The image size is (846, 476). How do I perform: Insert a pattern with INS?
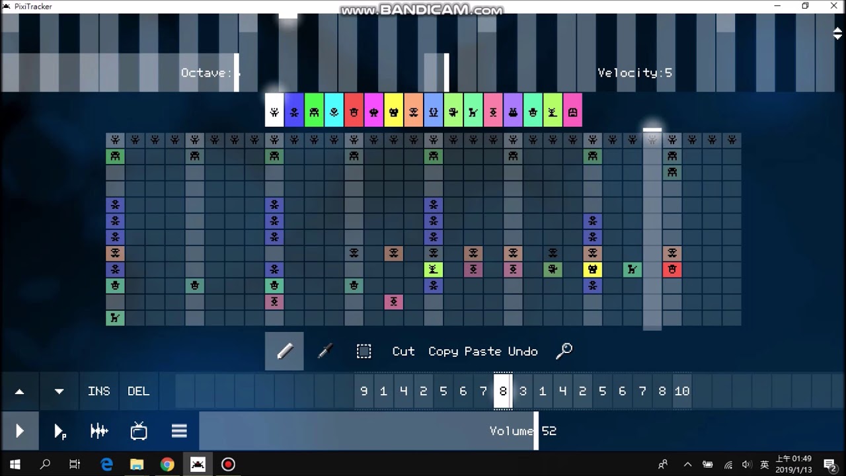pyautogui.click(x=99, y=391)
